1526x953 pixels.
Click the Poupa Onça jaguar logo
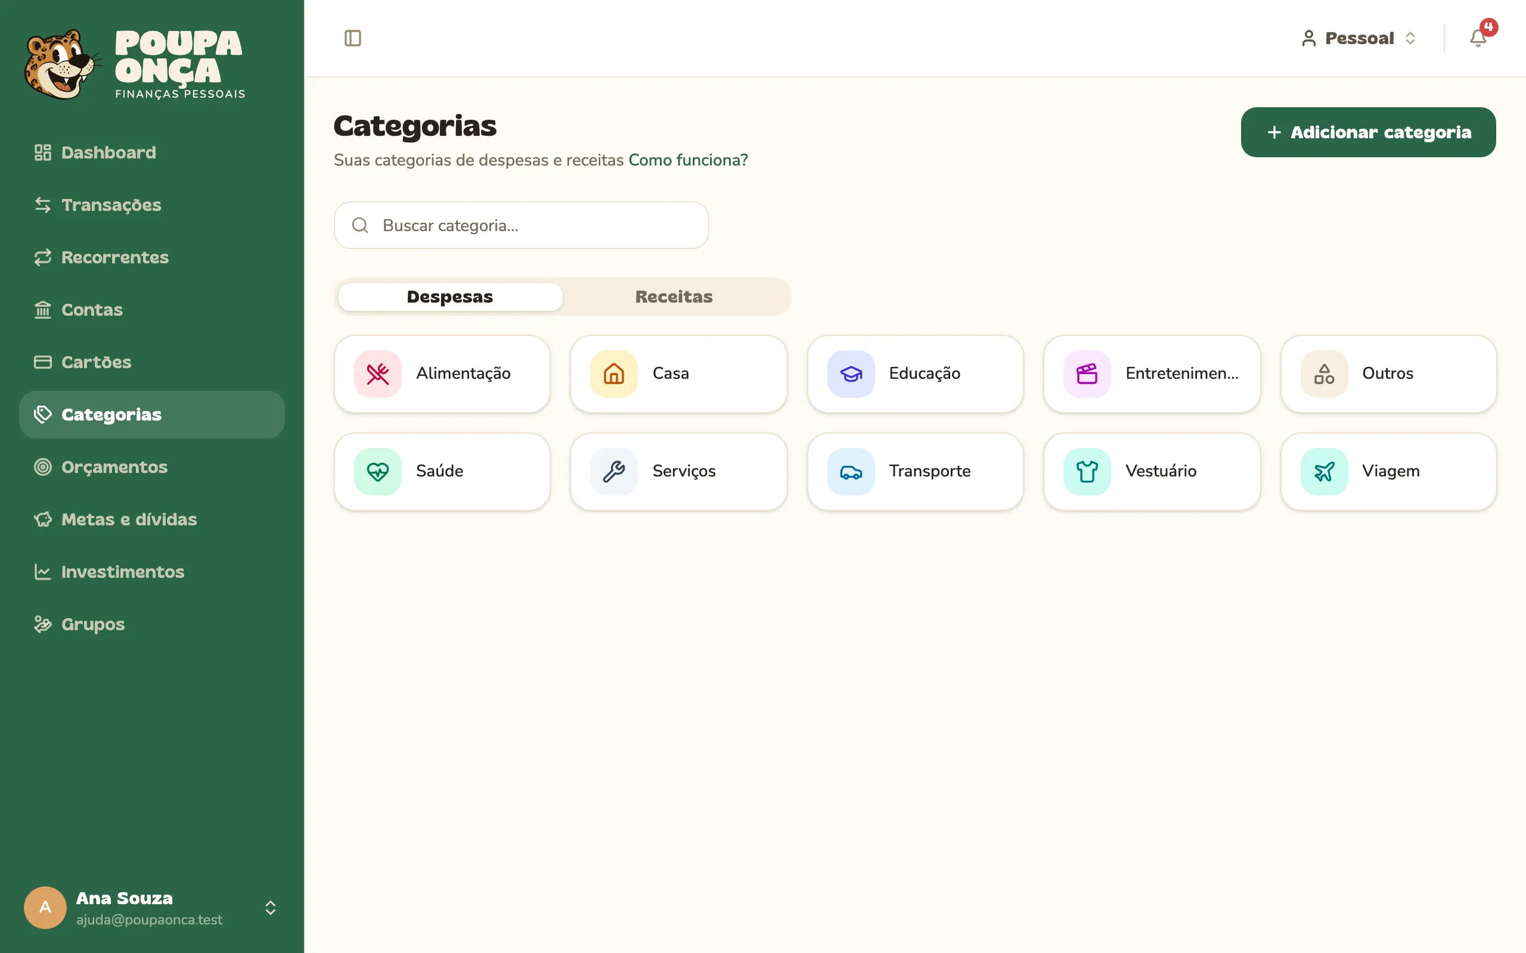click(x=63, y=64)
